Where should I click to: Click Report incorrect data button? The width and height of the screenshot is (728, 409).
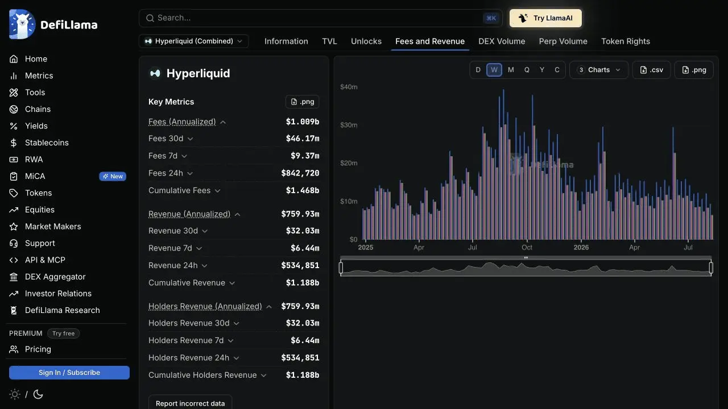[190, 403]
